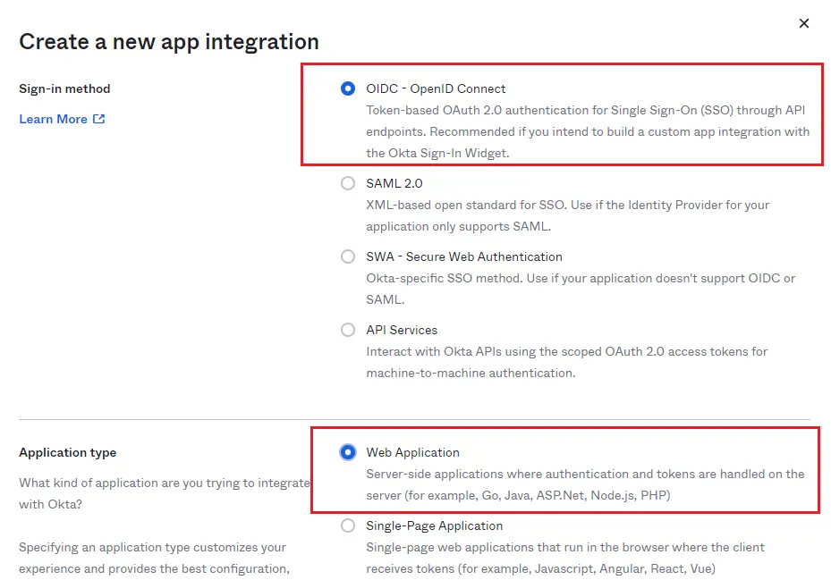The image size is (831, 580).
Task: Click the "SWA - Secure Web Authentication" label
Action: click(x=463, y=256)
